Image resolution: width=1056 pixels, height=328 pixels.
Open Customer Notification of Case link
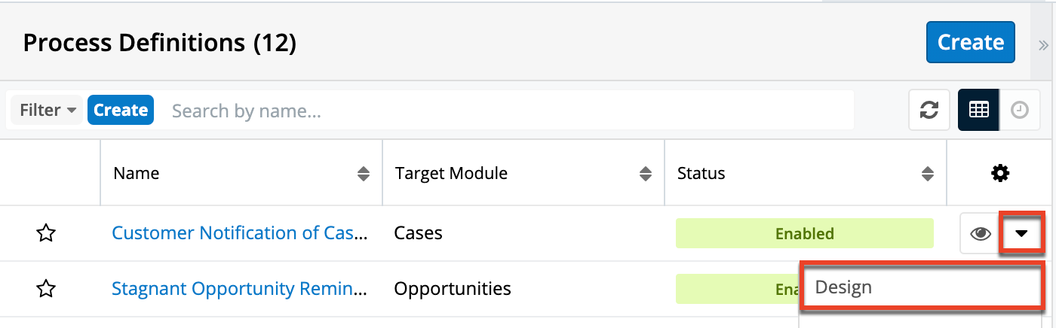coord(240,233)
